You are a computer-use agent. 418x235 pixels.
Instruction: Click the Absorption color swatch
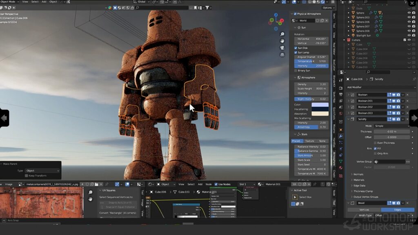320,114
